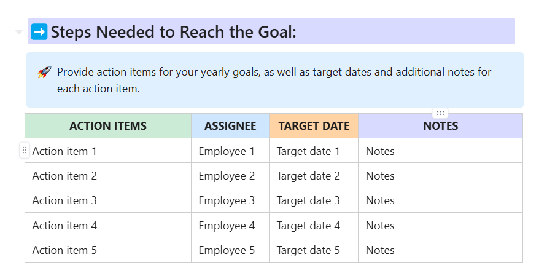Click the Notes cell in the last row

point(380,250)
